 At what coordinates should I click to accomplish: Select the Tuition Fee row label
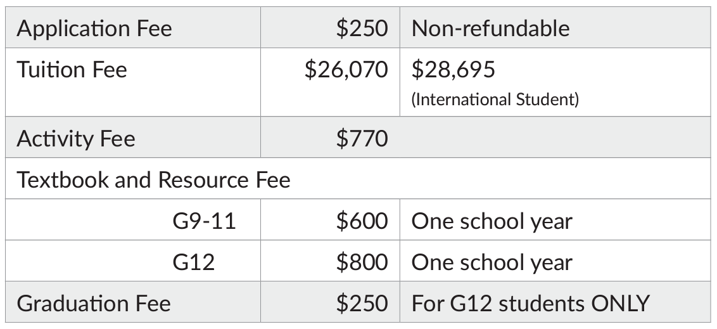[x=72, y=70]
